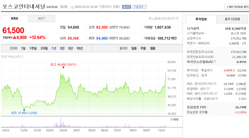The height and width of the screenshot is (138, 249).
Task: Click the +12.64% change value
Action: pyautogui.click(x=37, y=37)
